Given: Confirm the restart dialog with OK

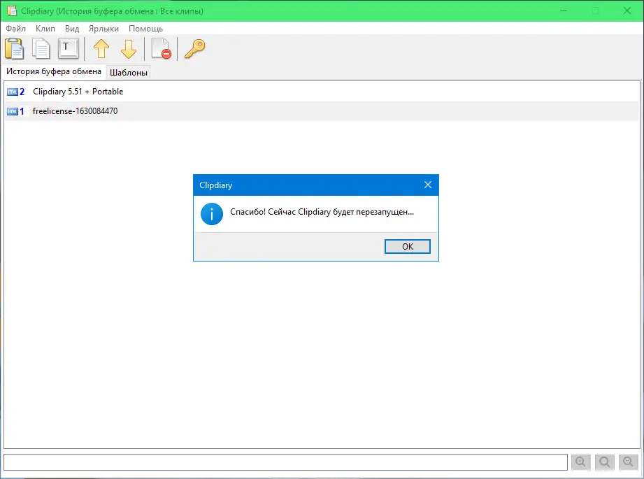Looking at the screenshot, I should [x=408, y=246].
